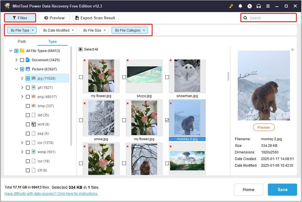The width and height of the screenshot is (302, 202).
Task: Click the x3f file type icon
Action: pyautogui.click(x=34, y=170)
